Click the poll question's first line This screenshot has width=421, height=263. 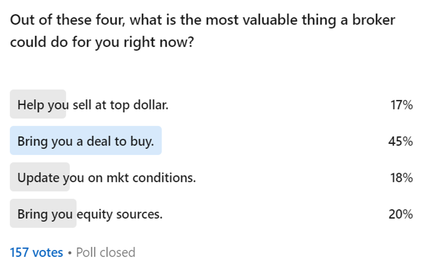coord(202,20)
